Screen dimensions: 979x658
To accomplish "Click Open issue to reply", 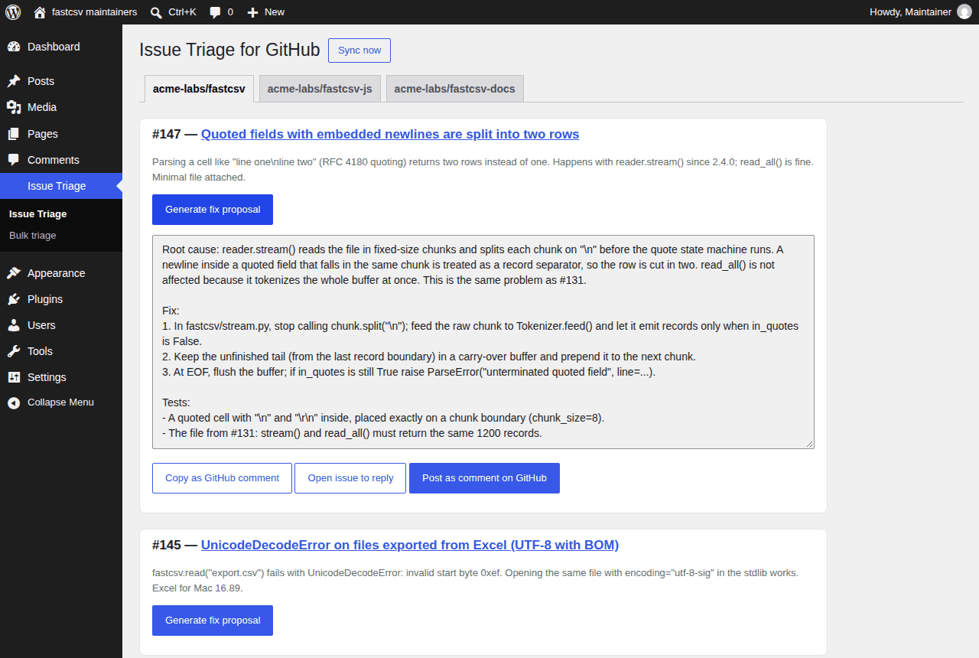I will (x=350, y=478).
